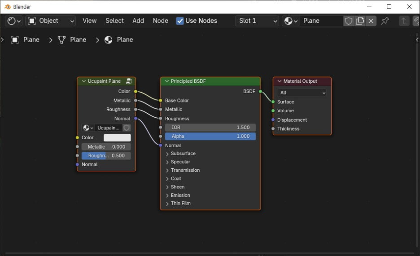Unlink the Plane material with the X icon
The width and height of the screenshot is (420, 256).
point(371,21)
